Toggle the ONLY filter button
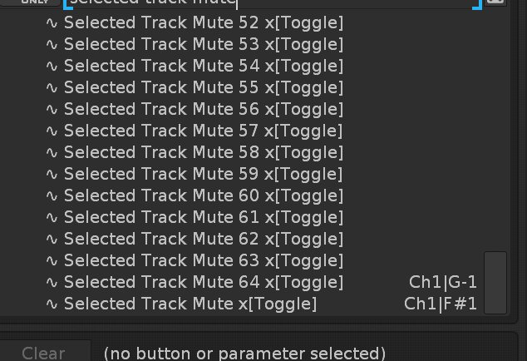527x361 pixels. tap(34, 2)
